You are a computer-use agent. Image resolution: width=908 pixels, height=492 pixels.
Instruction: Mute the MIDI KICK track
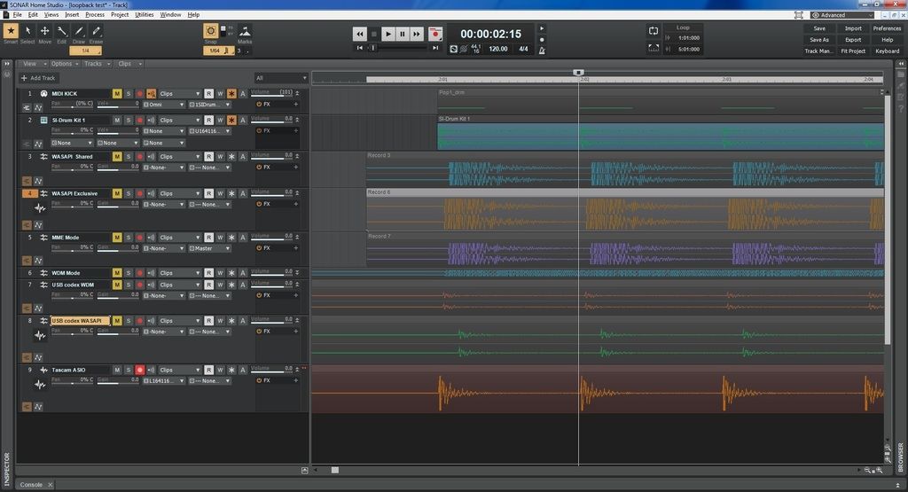click(x=117, y=93)
